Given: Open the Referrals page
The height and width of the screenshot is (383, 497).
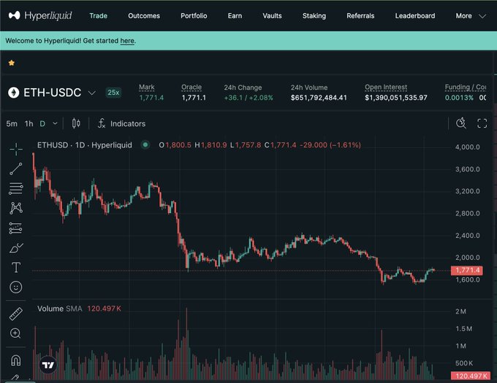Looking at the screenshot, I should pyautogui.click(x=360, y=16).
